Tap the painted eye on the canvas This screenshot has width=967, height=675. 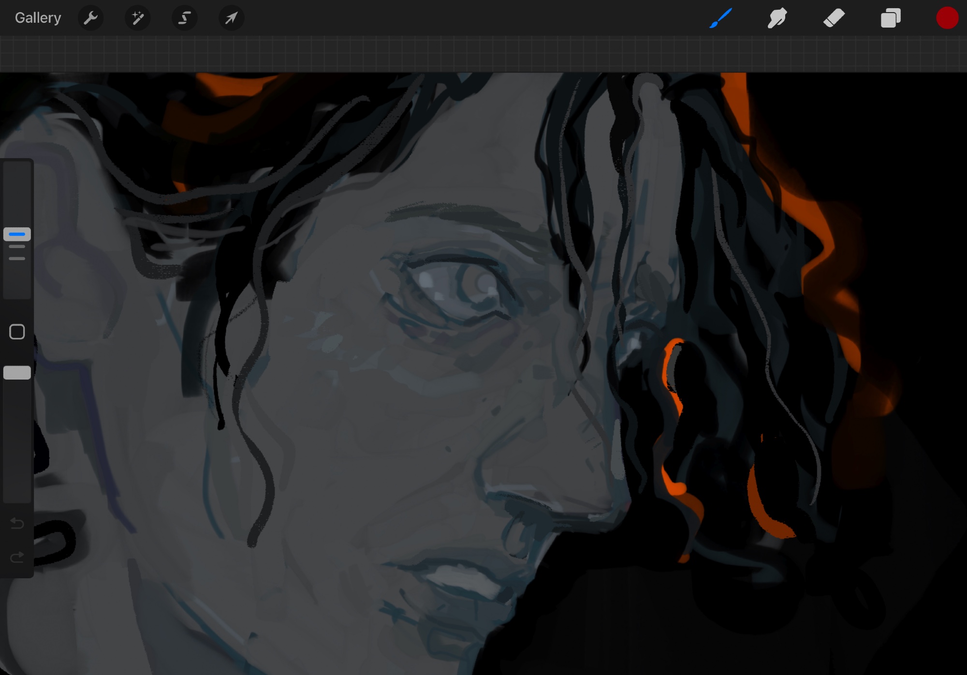457,285
